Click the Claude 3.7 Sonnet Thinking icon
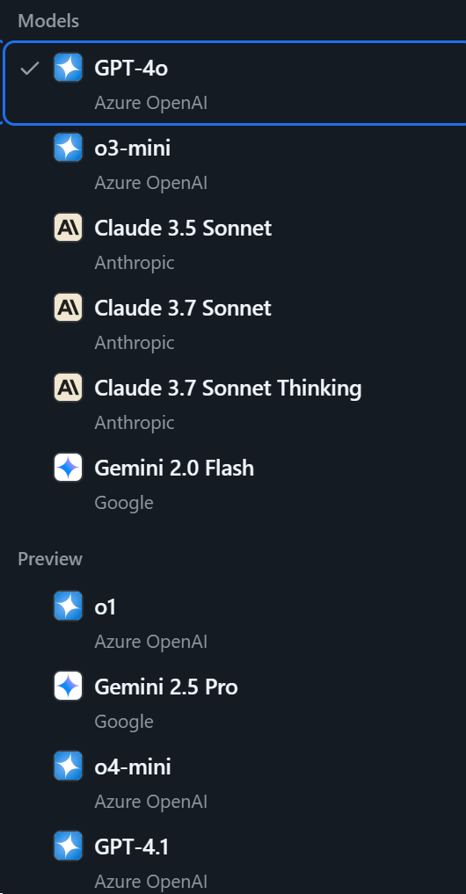466x894 pixels. [69, 388]
